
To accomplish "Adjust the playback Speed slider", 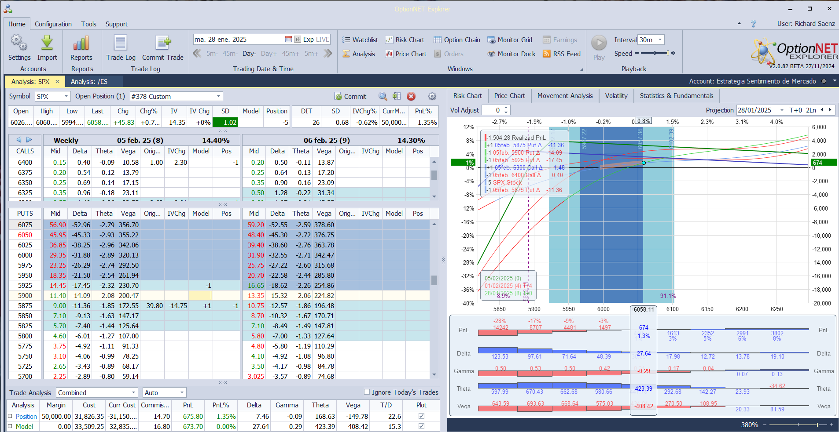I will (x=655, y=53).
